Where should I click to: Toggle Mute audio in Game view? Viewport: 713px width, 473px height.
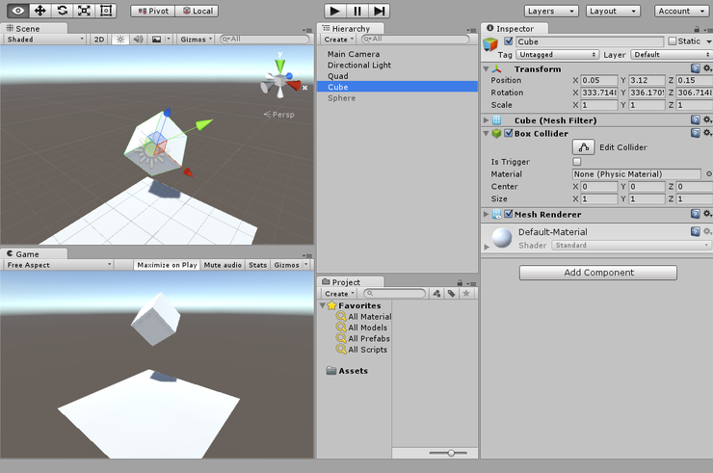[x=223, y=265]
